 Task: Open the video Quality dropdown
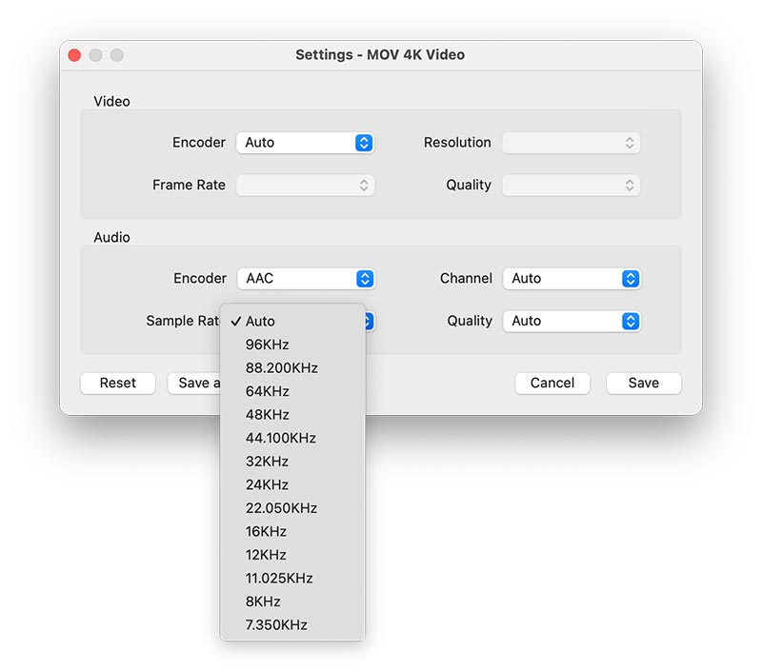coord(571,185)
